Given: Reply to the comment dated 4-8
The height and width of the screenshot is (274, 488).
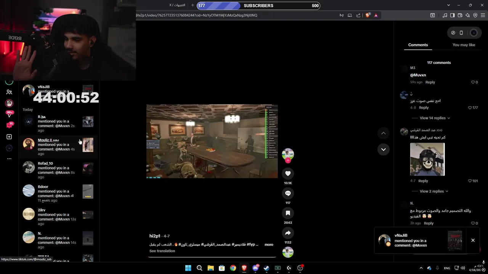Looking at the screenshot, I should point(424,108).
